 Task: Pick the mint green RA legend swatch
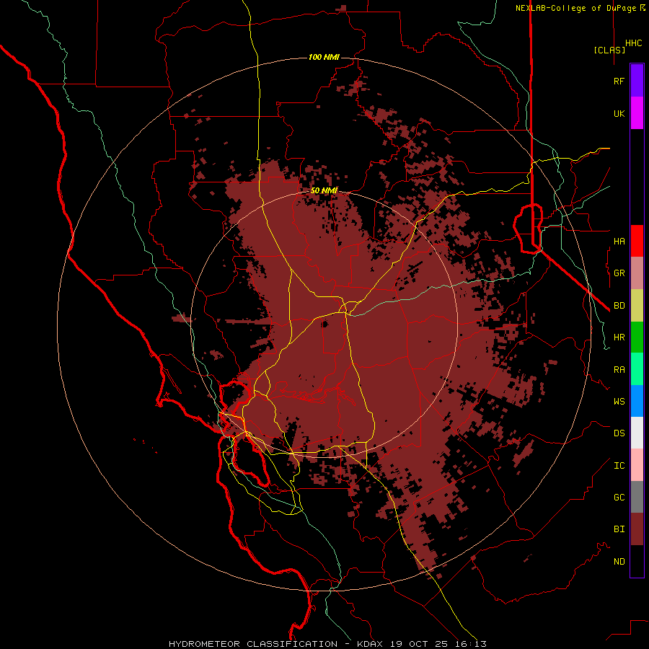point(637,369)
